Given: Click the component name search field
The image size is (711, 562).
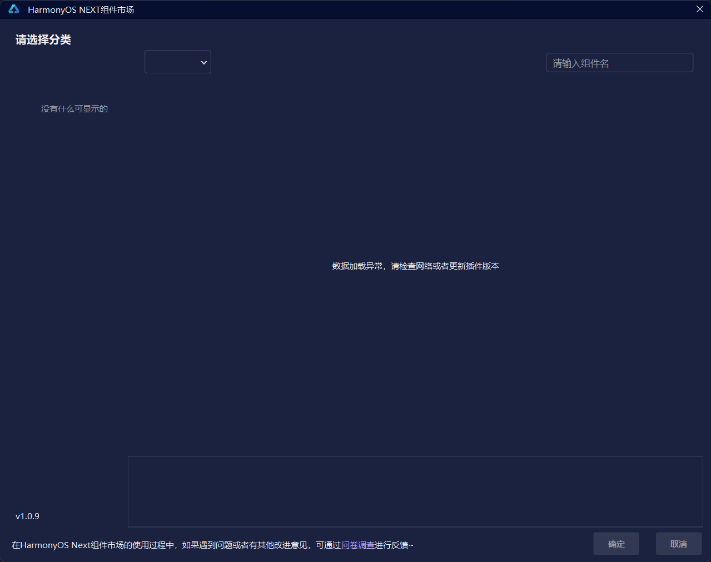Looking at the screenshot, I should (x=620, y=63).
